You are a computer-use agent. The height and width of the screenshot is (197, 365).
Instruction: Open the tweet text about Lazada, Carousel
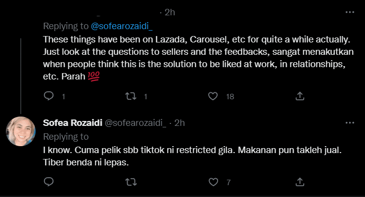pos(198,58)
